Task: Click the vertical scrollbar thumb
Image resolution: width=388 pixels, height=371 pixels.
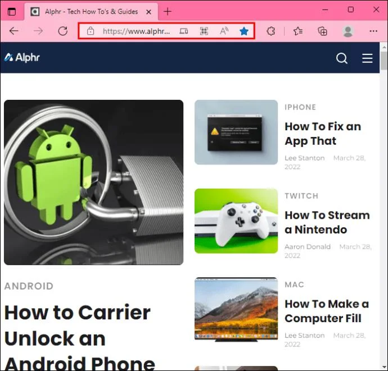Action: click(x=384, y=61)
